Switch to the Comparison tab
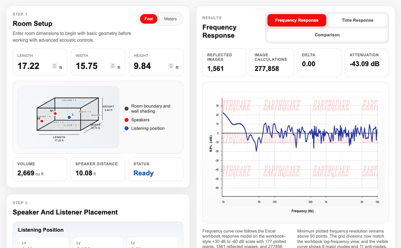The image size is (401, 248). coord(327,35)
